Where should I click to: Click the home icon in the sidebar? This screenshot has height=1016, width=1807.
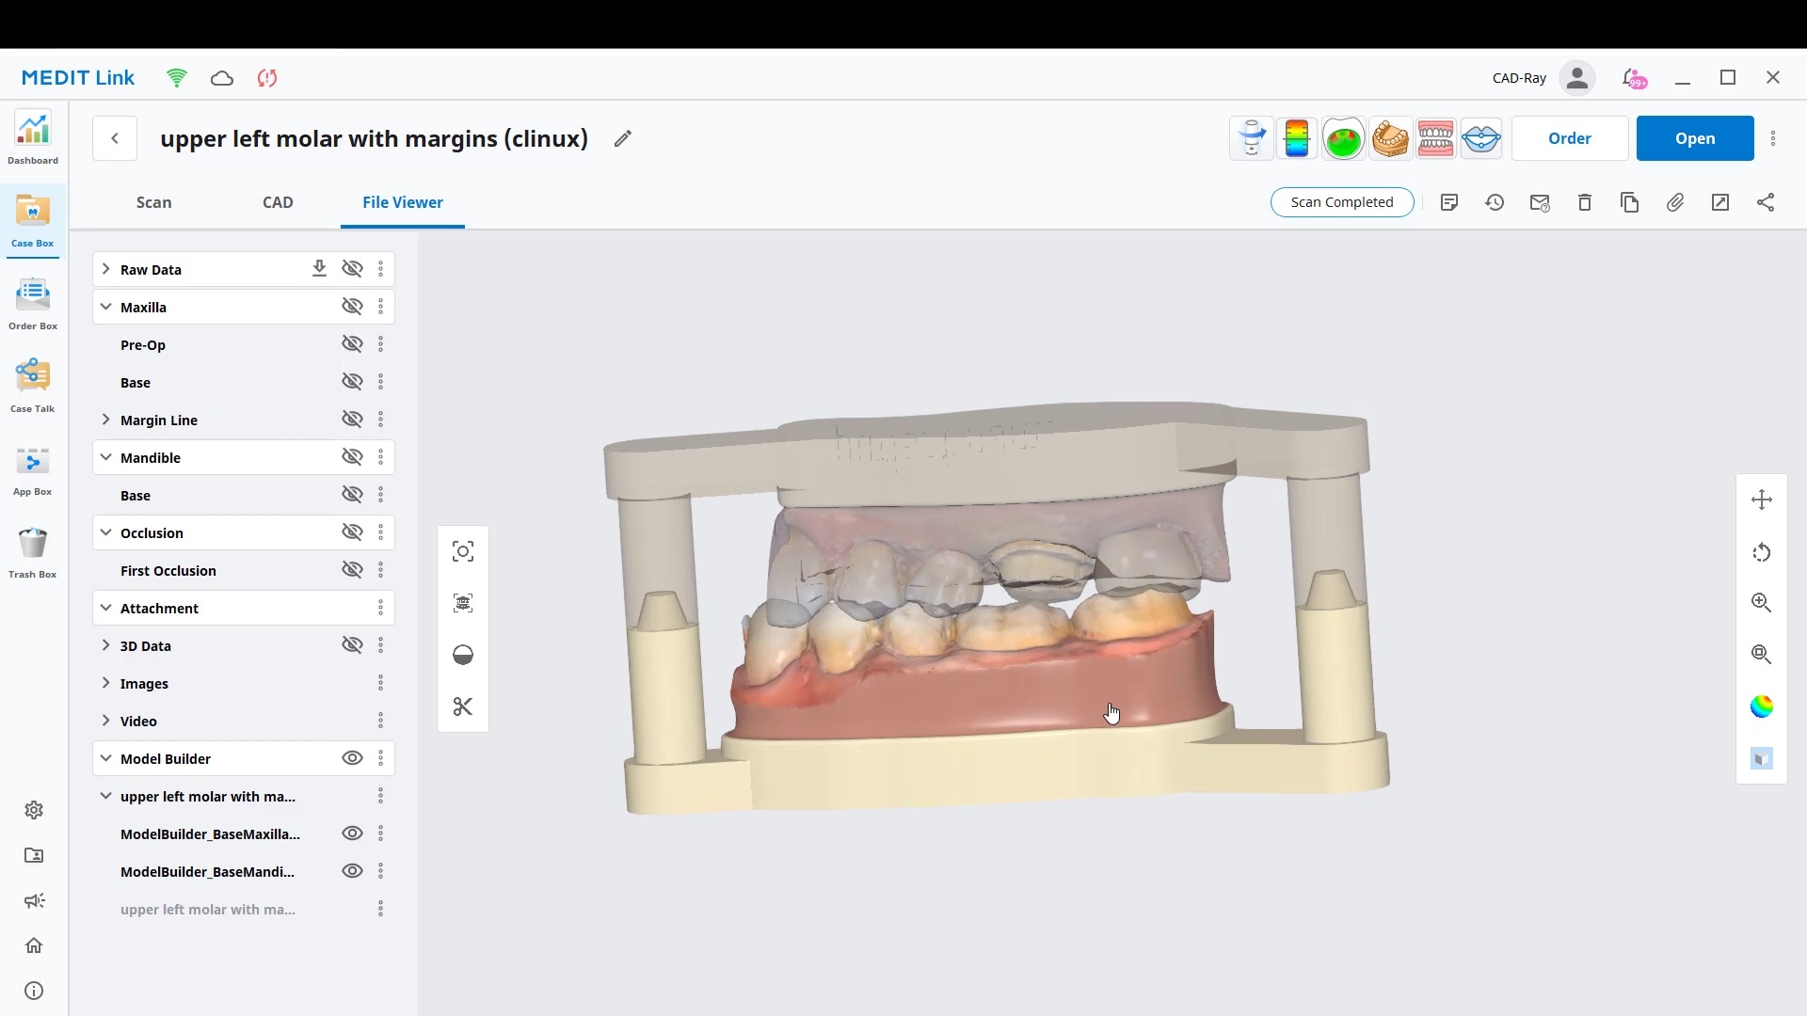click(34, 945)
